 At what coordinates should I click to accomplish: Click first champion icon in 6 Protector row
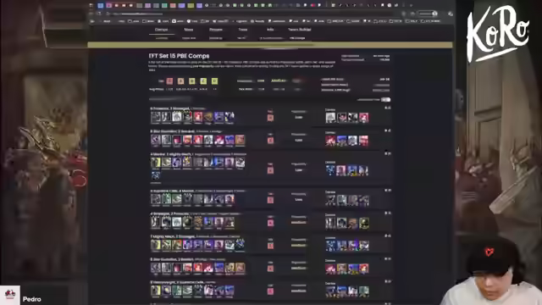[x=156, y=117]
